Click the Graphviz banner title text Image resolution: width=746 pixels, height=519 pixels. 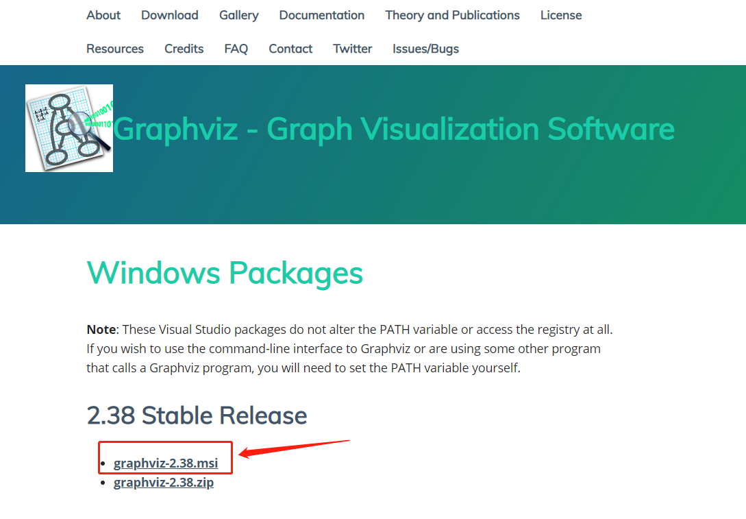(x=395, y=129)
